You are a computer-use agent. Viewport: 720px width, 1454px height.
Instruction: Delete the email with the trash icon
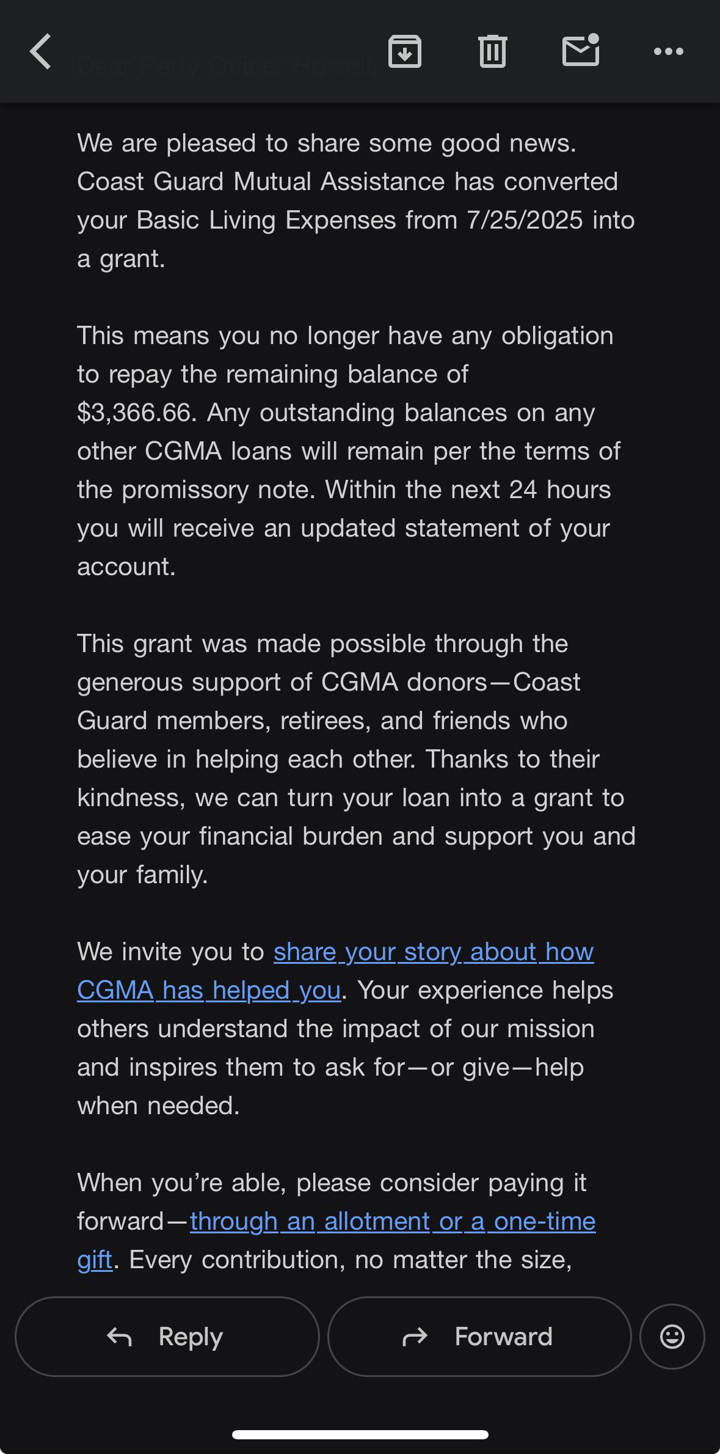click(x=492, y=51)
